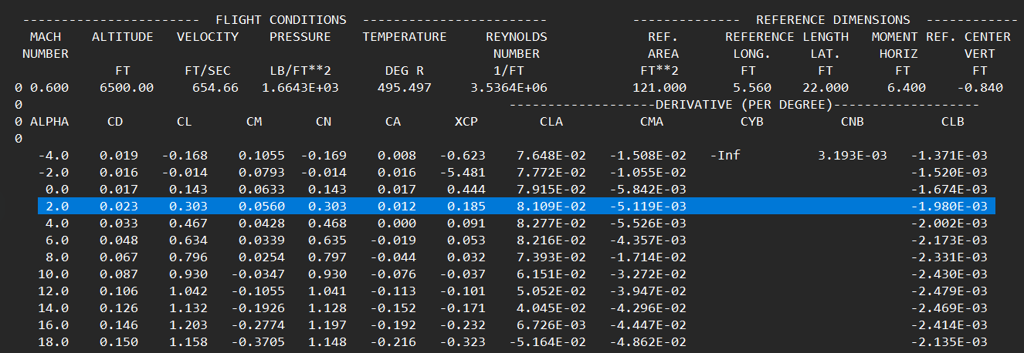Viewport: 1024px width, 353px height.
Task: Click the CNB column header
Action: click(x=853, y=122)
